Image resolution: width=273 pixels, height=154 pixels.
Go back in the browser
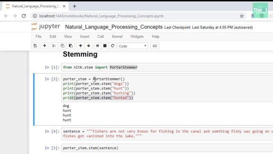tap(6, 16)
